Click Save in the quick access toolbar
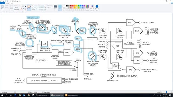 pos(4,1)
